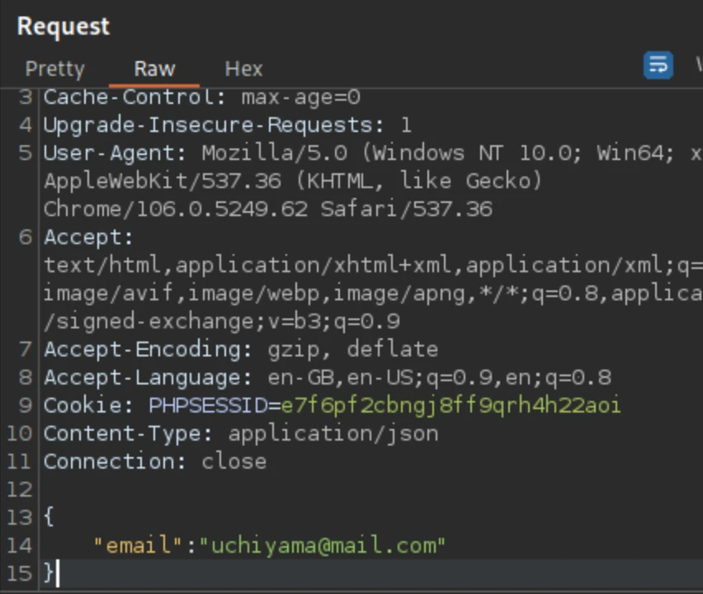Click line number 5 in gutter
The image size is (703, 594).
tap(26, 153)
